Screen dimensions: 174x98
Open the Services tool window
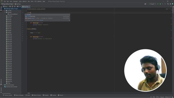click(60, 95)
